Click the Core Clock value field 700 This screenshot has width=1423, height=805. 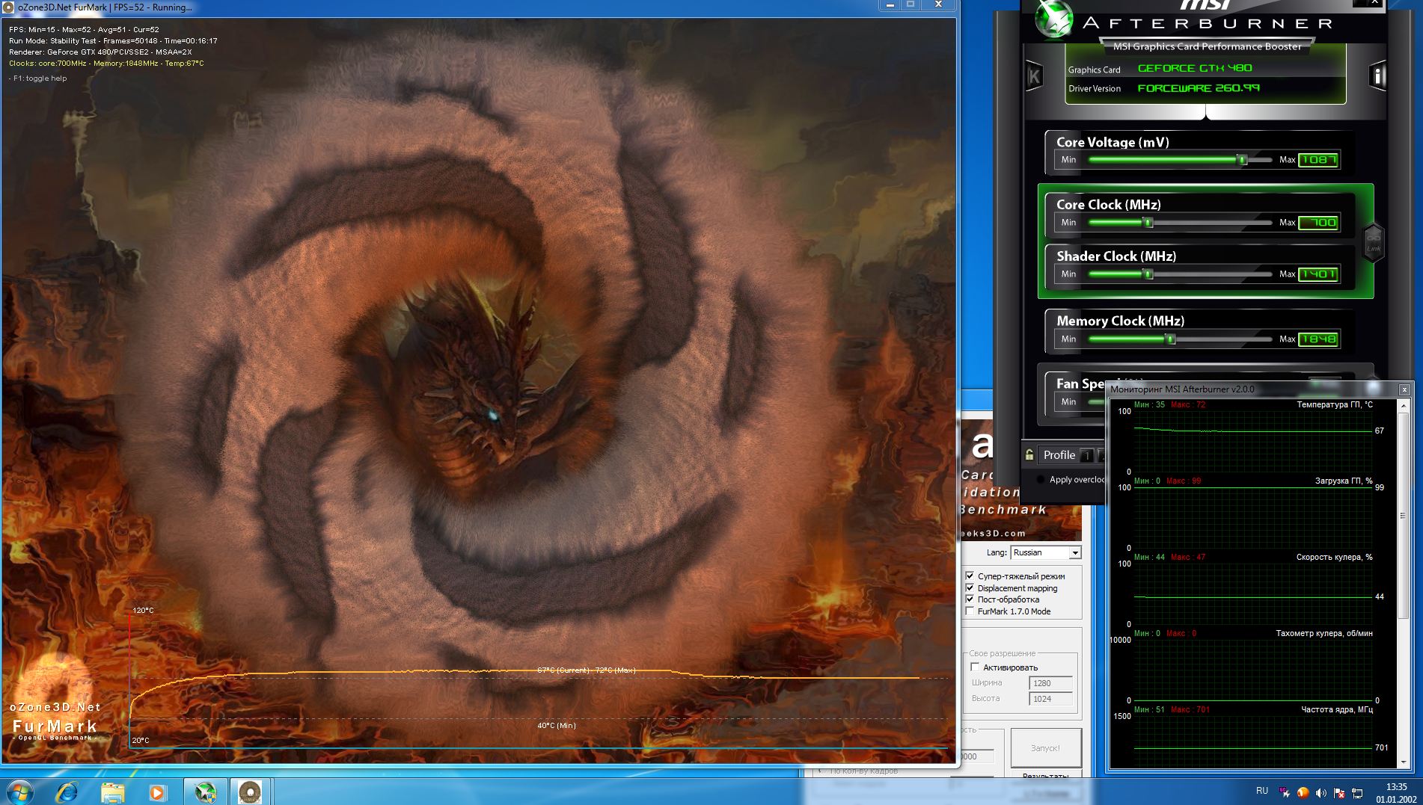(x=1318, y=223)
